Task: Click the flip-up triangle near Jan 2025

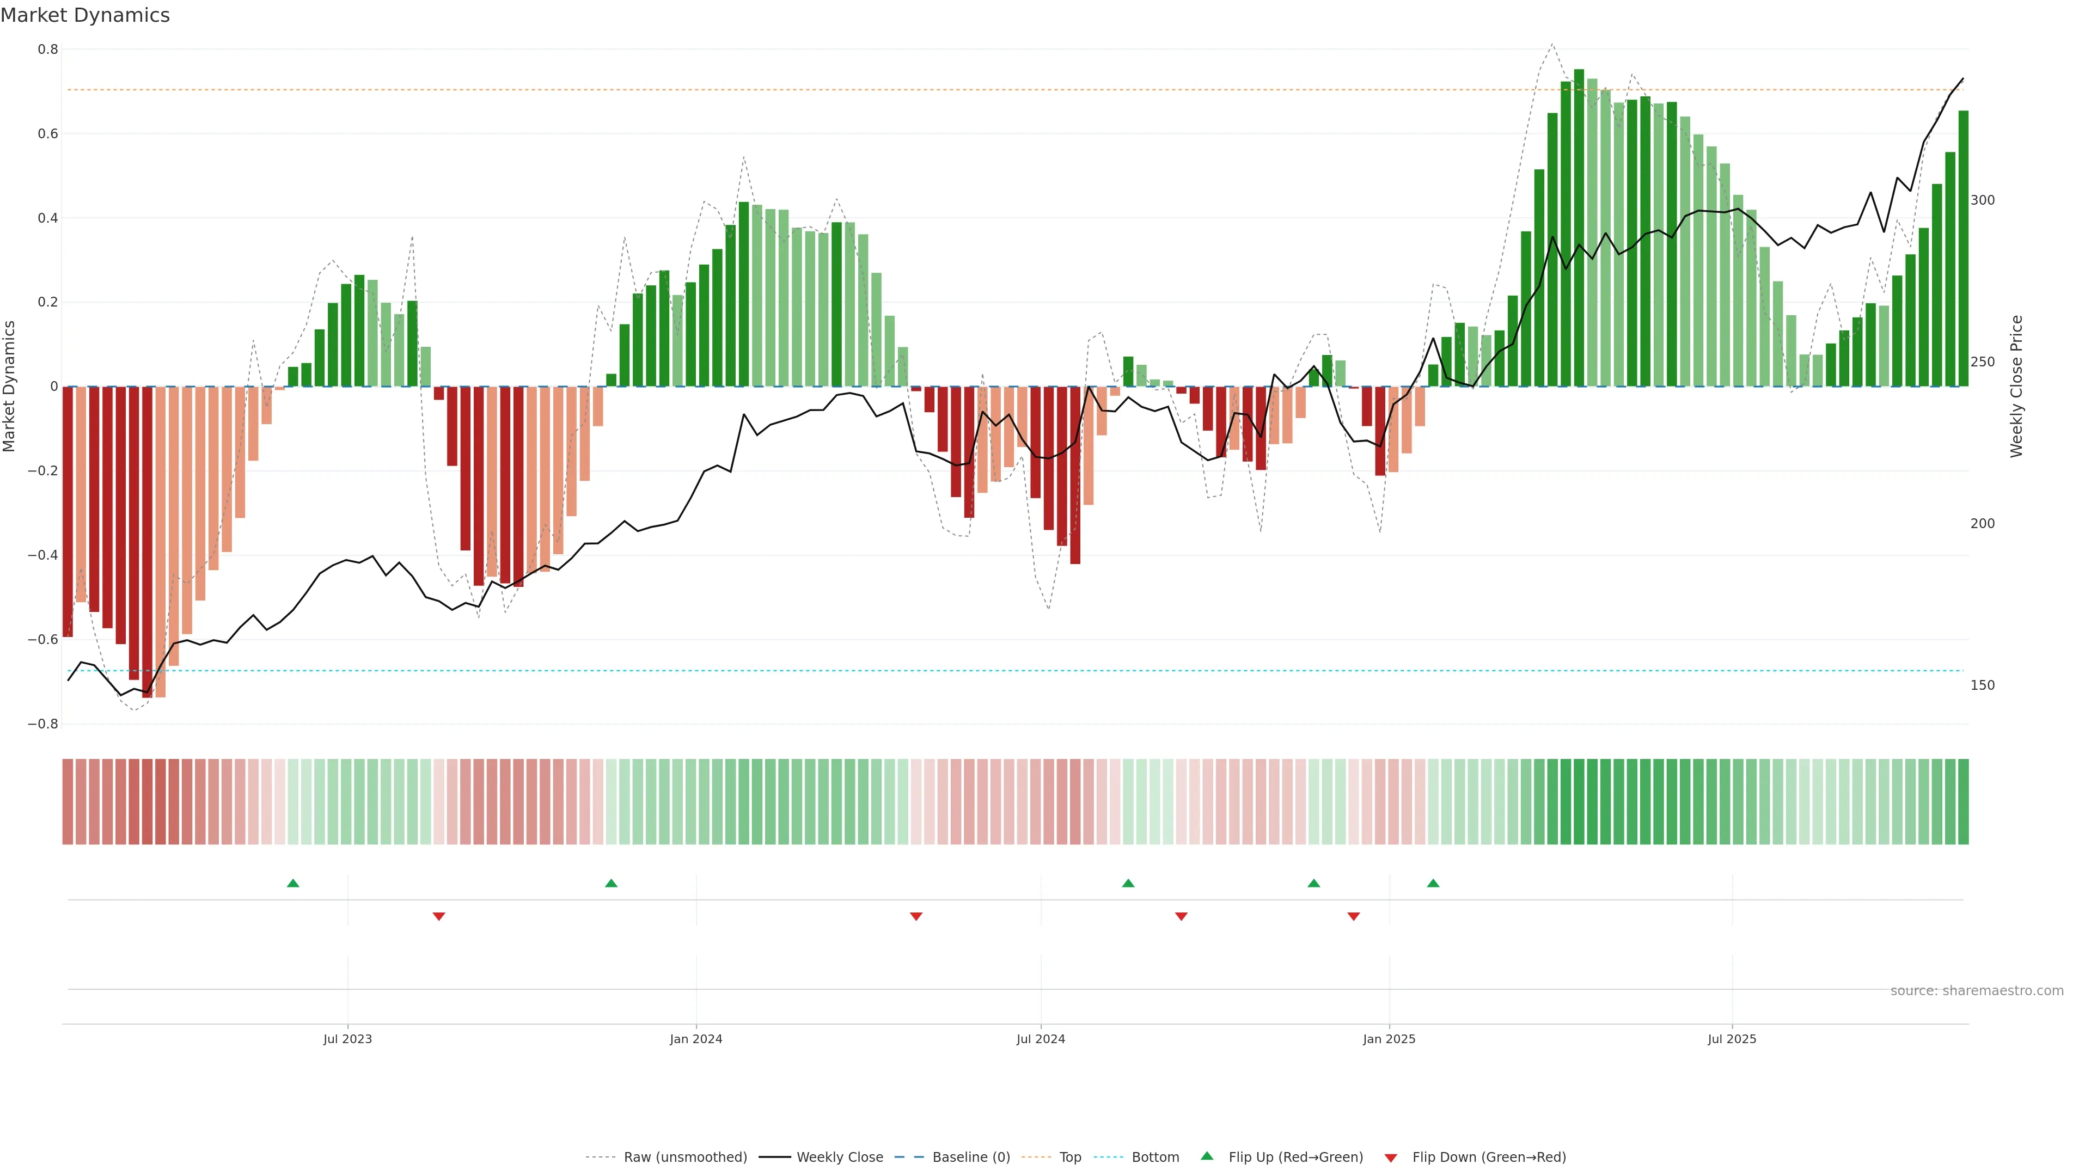Action: tap(1433, 883)
